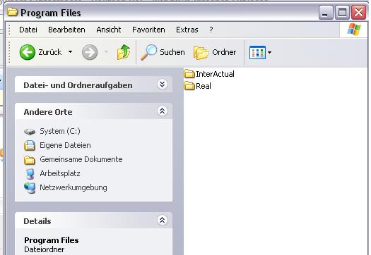The width and height of the screenshot is (371, 255).
Task: Go up one folder level
Action: click(124, 52)
